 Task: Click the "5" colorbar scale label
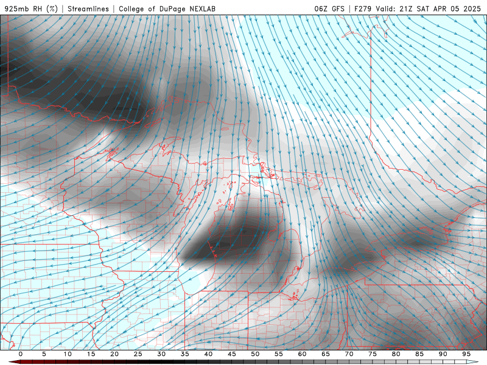[x=44, y=354]
